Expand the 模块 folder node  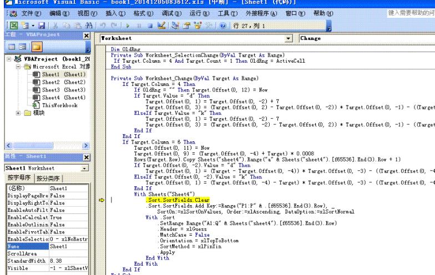(19, 113)
